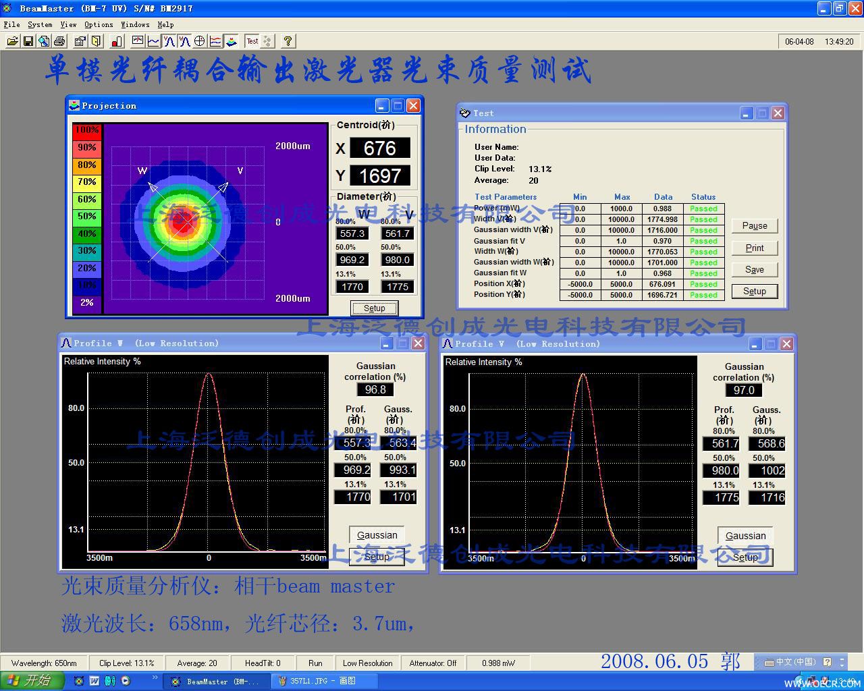Switch to BeamMaster taskbar button
The width and height of the screenshot is (864, 691).
216,682
